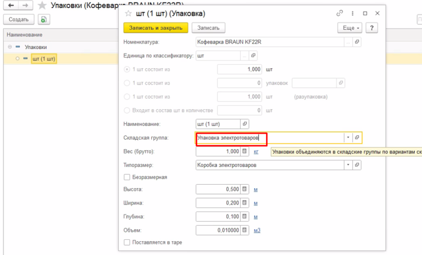Toggle Поставляется в таре checkbox
Screen dimensions: 422x255
[127, 242]
